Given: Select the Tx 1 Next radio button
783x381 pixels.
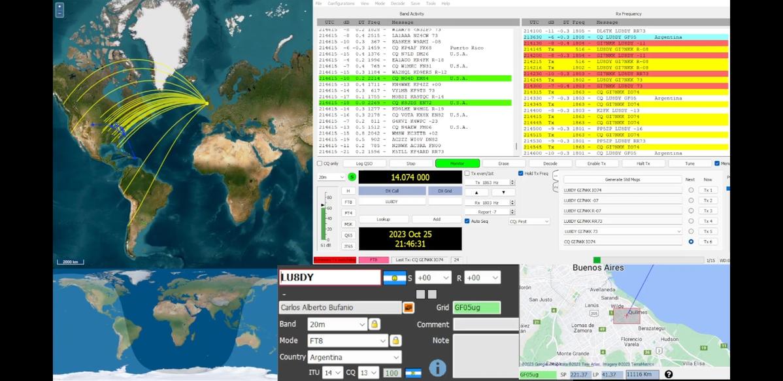Looking at the screenshot, I should click(x=691, y=190).
